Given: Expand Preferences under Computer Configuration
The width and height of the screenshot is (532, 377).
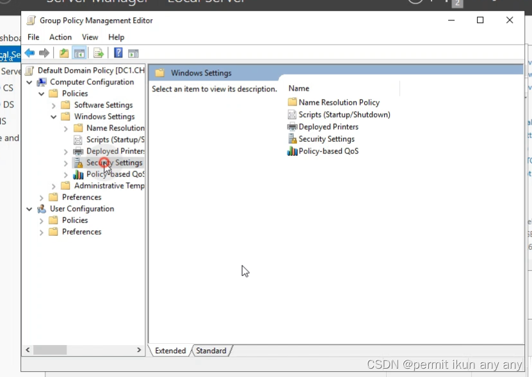Looking at the screenshot, I should pos(42,197).
